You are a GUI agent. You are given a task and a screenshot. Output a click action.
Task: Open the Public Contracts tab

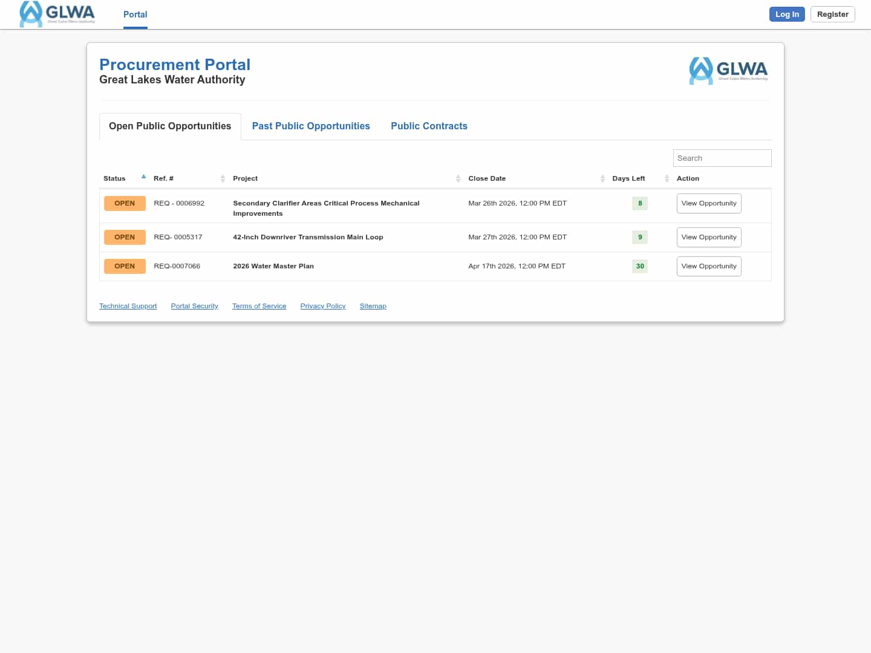click(x=429, y=126)
